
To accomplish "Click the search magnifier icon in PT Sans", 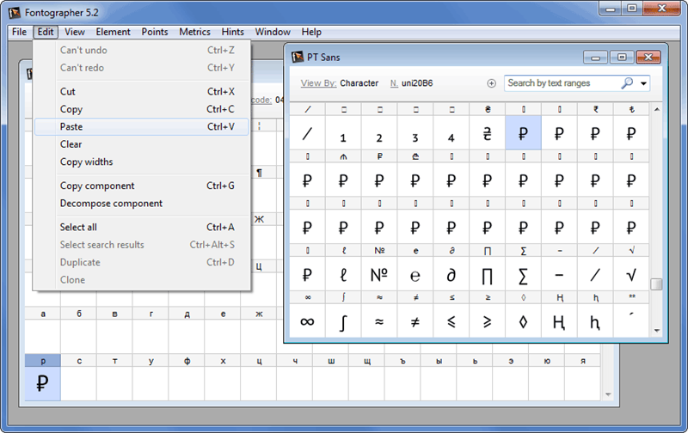I will pos(627,83).
